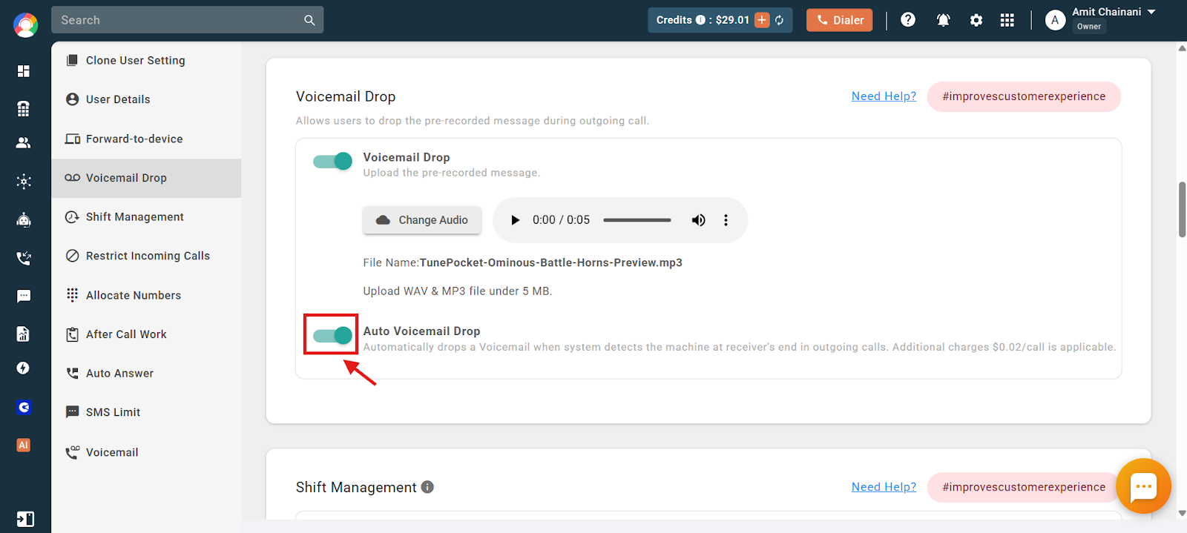1187x533 pixels.
Task: Open the lightning bolt icon in sidebar
Action: click(x=24, y=368)
